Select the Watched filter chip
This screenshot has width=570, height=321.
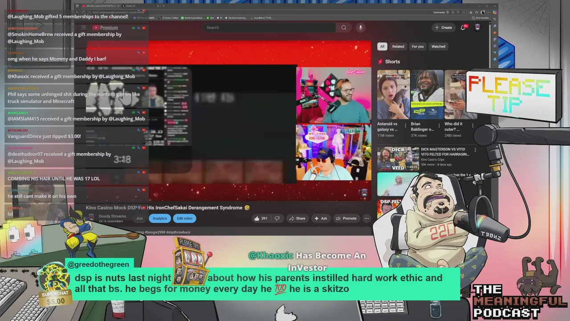tap(438, 46)
